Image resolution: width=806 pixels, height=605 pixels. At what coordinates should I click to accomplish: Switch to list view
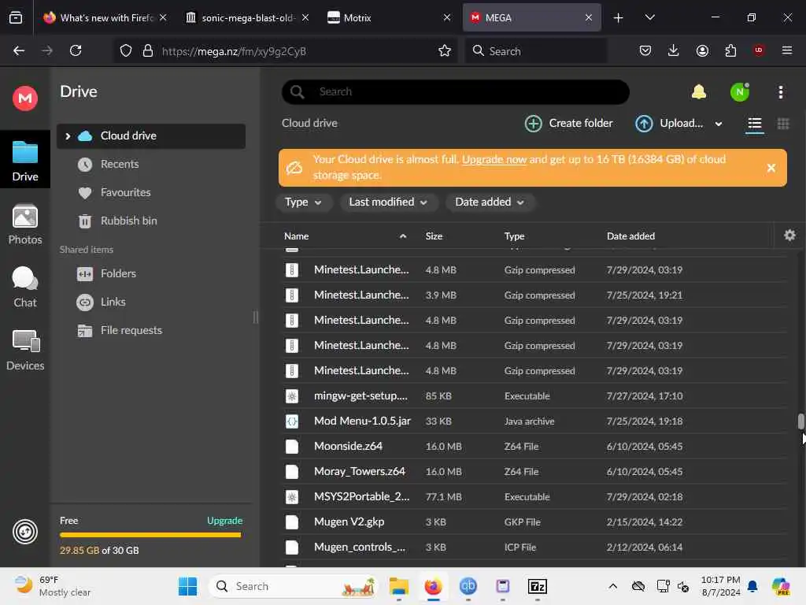pos(754,124)
